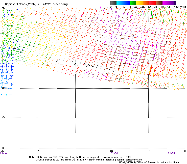The height and width of the screenshot is (164, 187).
Task: Click the '90' longitude axis label
Action: coord(185,151)
